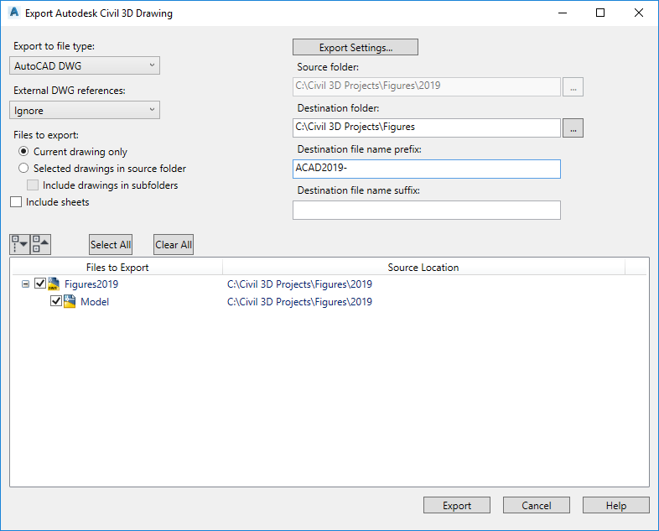Open External DWG references dropdown
Screen dimensions: 659x531
(86, 110)
